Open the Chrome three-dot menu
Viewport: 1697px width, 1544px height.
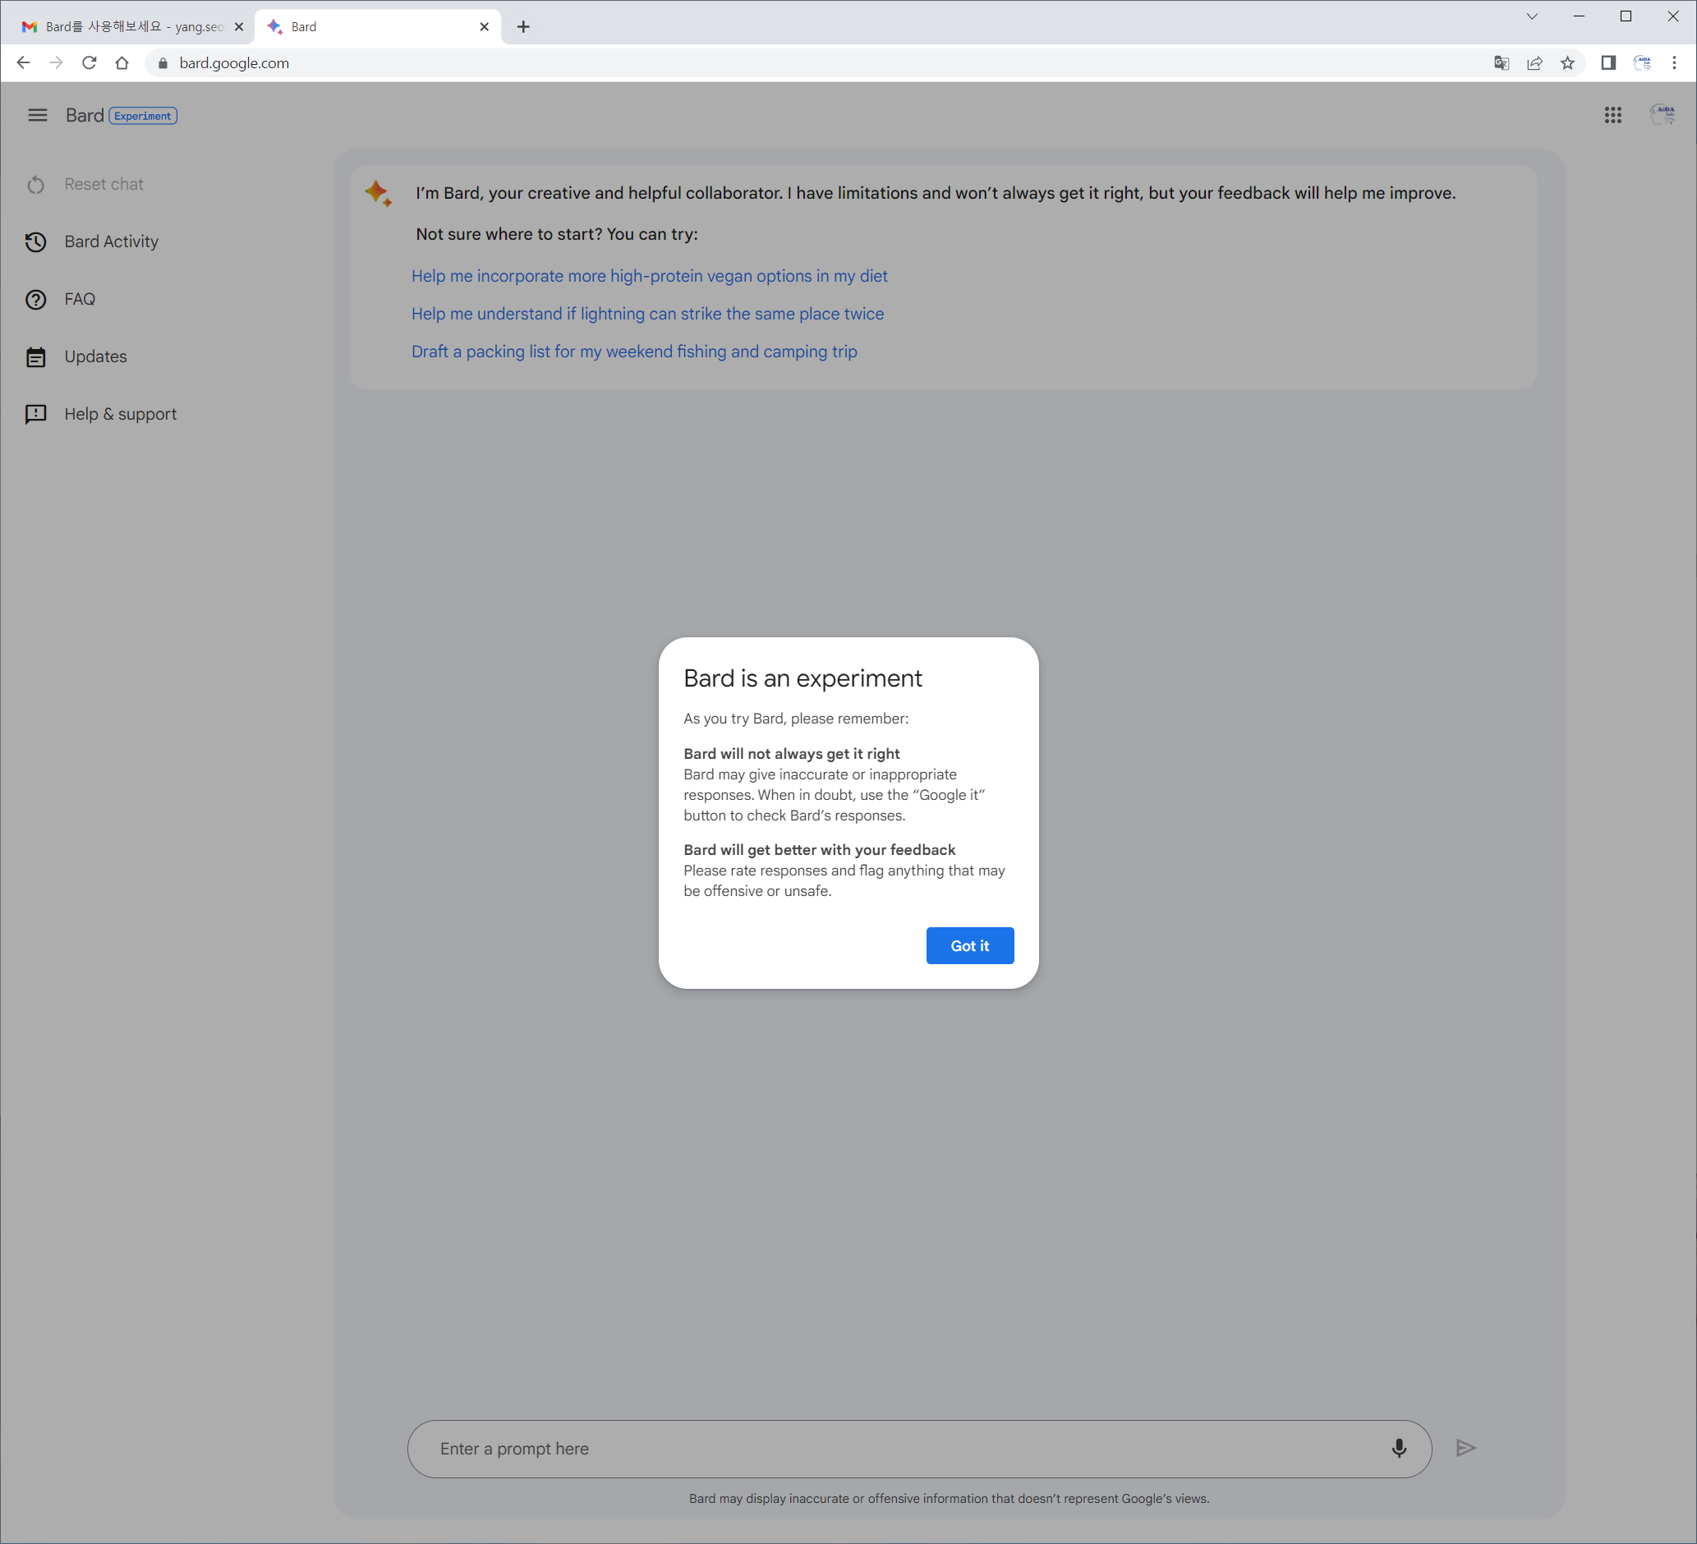[1674, 62]
